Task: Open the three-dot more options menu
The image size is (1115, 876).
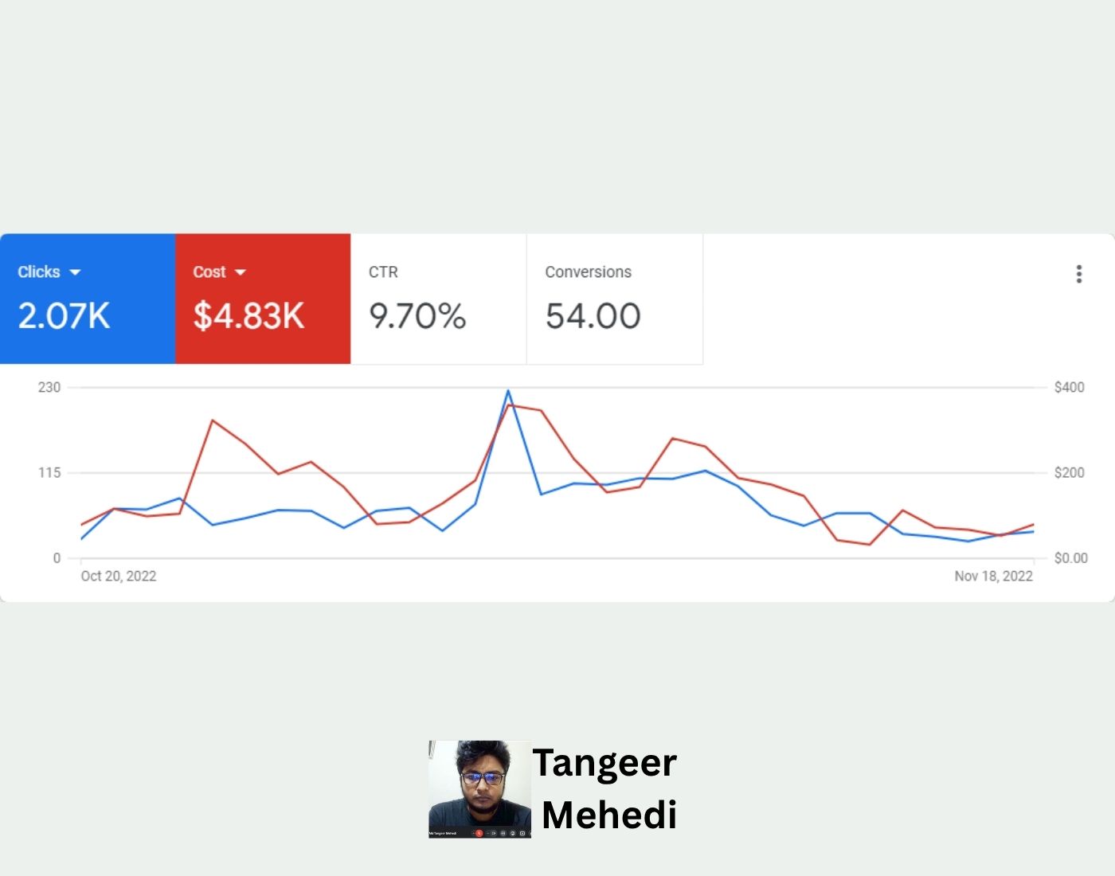Action: 1079,274
